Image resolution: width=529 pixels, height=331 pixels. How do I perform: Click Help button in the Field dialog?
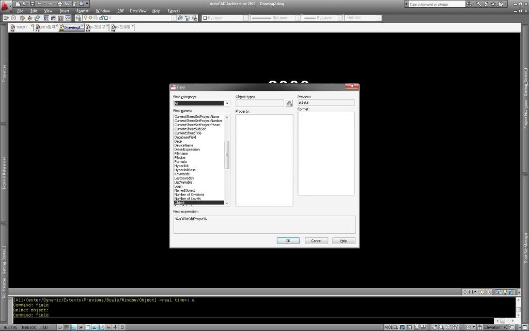click(344, 241)
